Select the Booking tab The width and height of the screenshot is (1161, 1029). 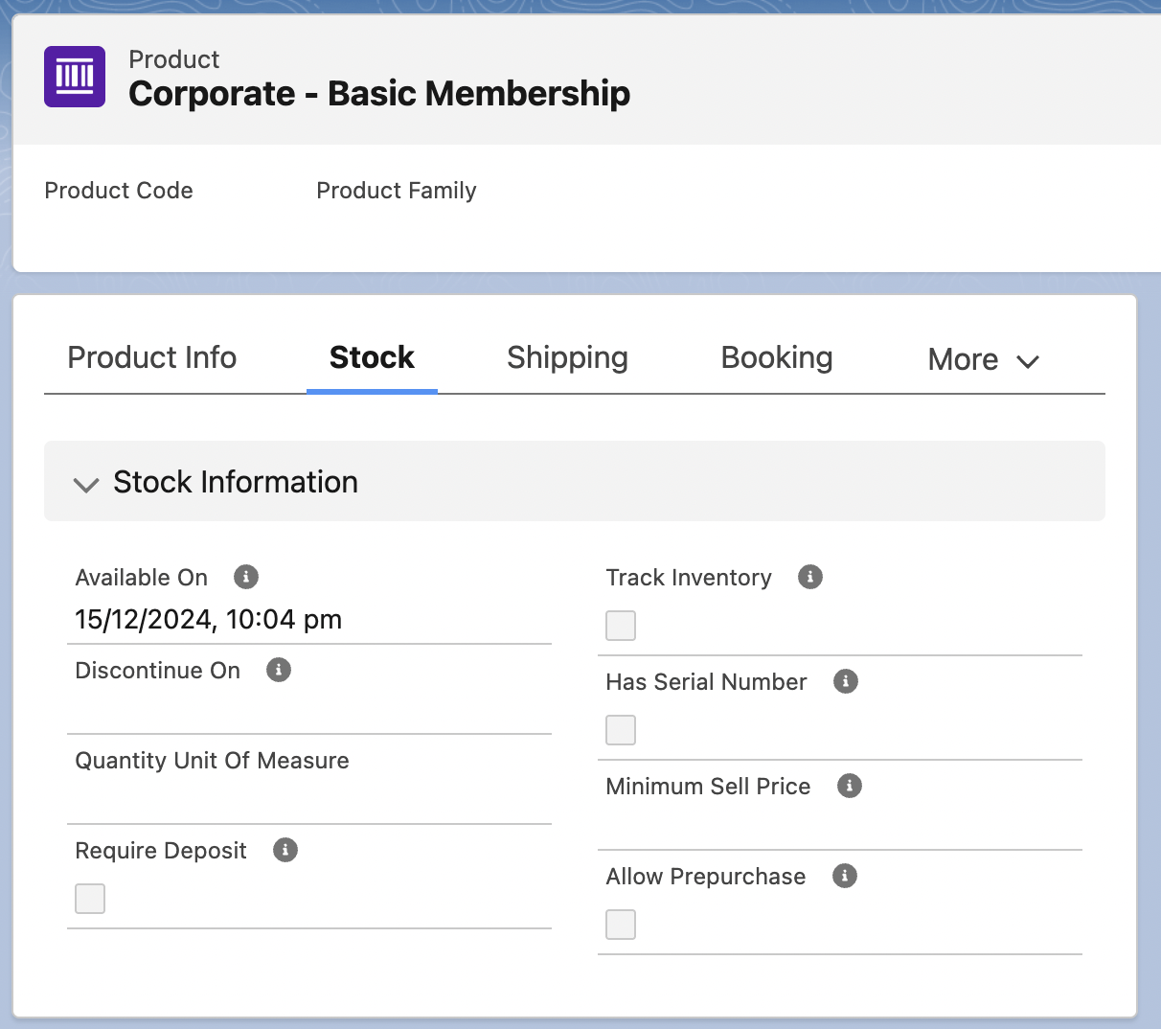777,358
